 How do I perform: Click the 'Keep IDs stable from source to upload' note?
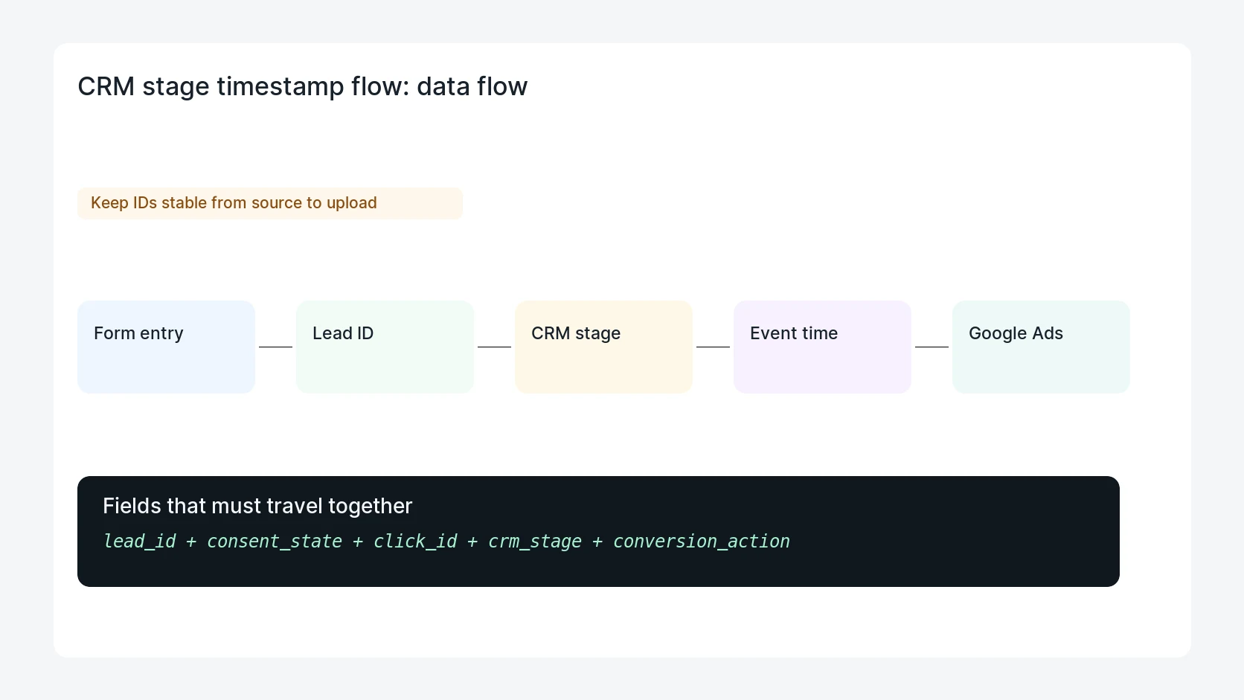pyautogui.click(x=270, y=203)
